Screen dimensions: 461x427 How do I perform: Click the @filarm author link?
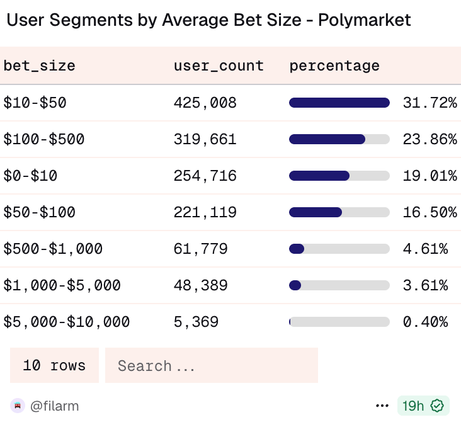point(54,406)
